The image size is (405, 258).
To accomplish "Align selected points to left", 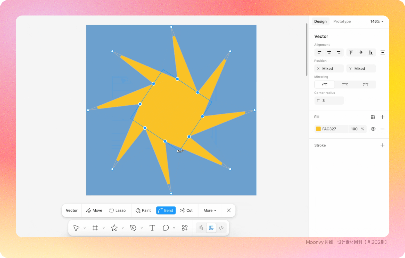I will 319,52.
